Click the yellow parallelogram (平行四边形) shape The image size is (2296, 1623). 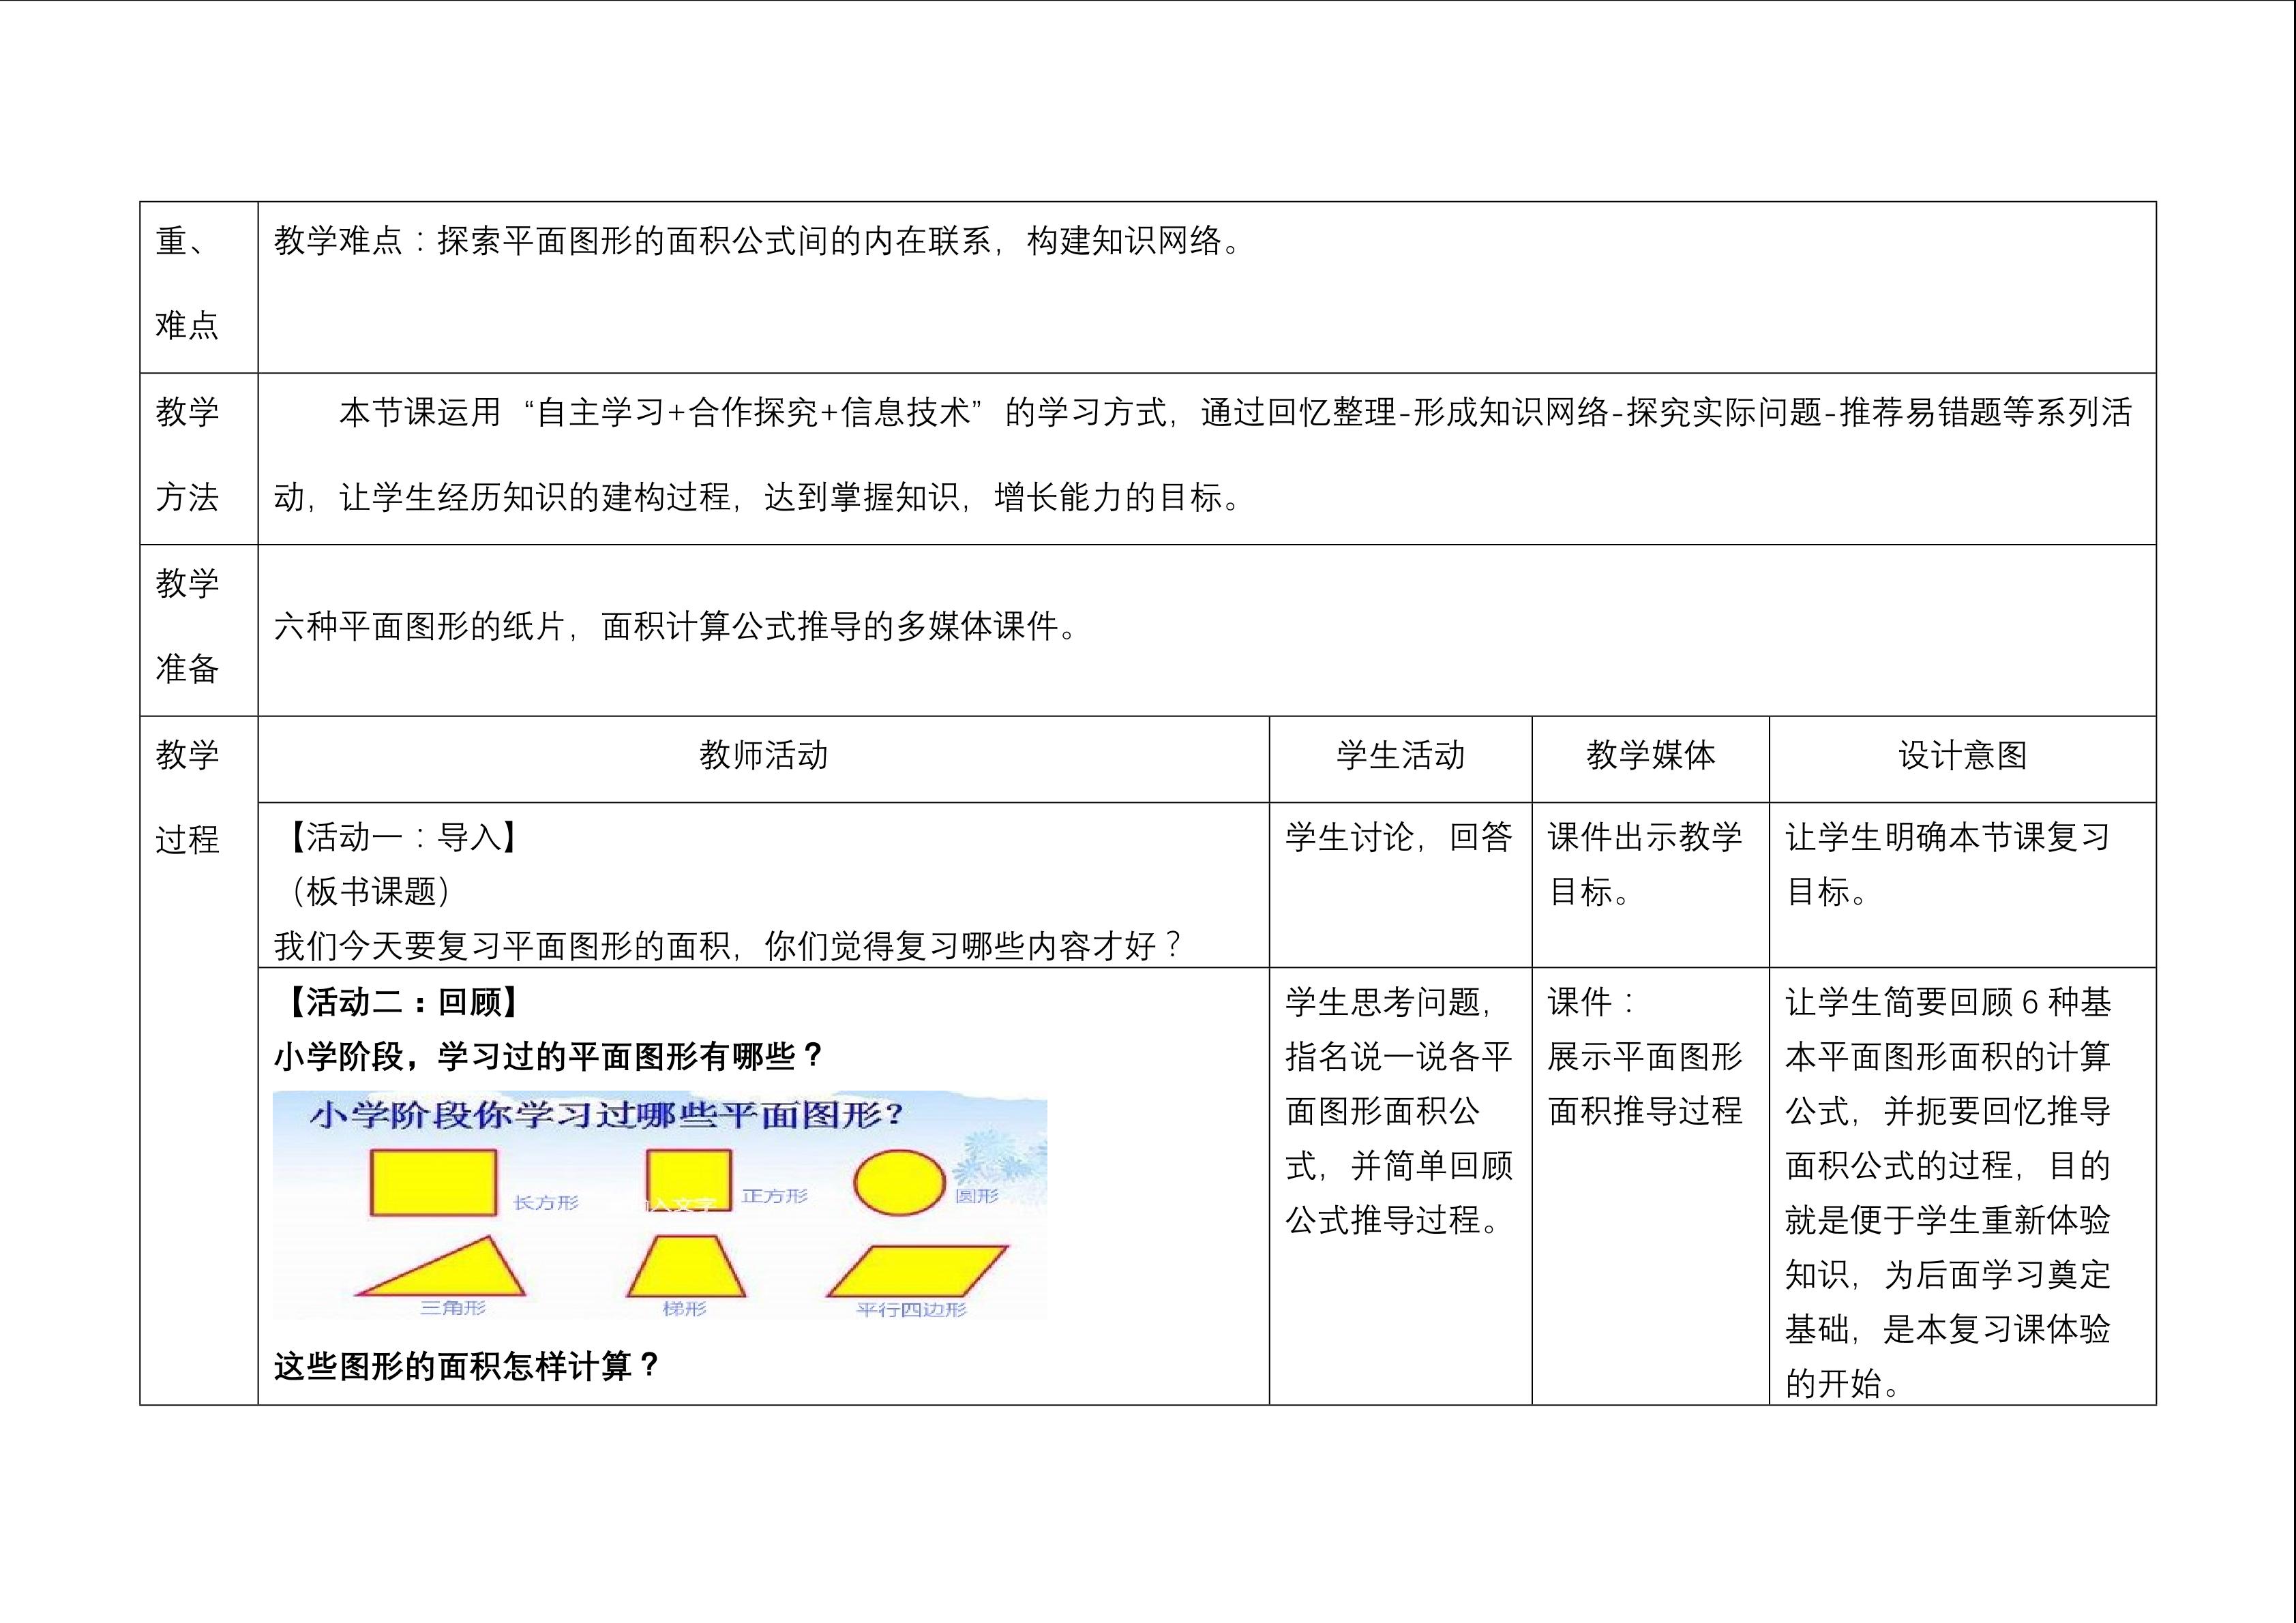(918, 1270)
